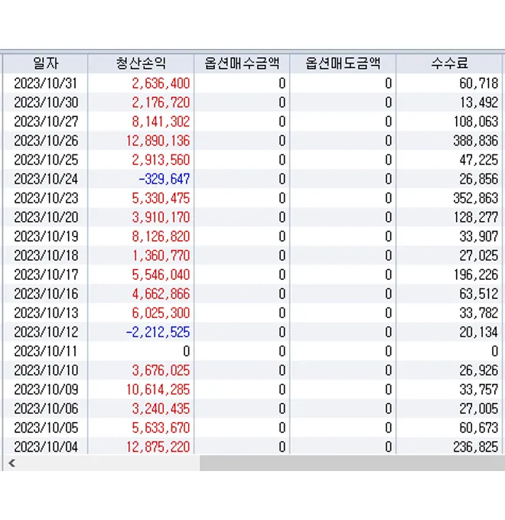Screen dimensions: 505x520
Task: Select the 2023/10/18 date cell
Action: (x=45, y=255)
